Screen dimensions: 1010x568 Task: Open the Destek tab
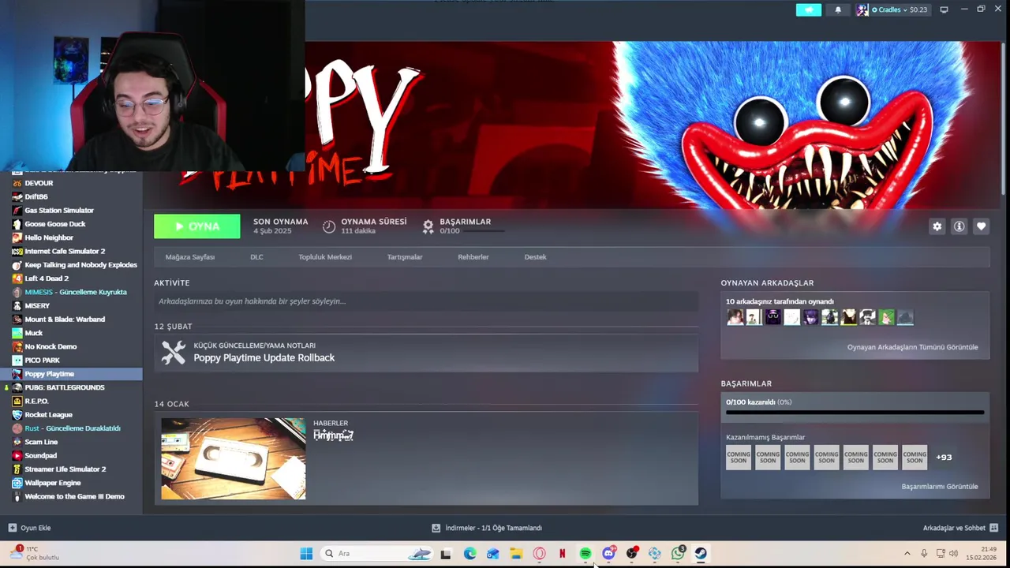535,256
